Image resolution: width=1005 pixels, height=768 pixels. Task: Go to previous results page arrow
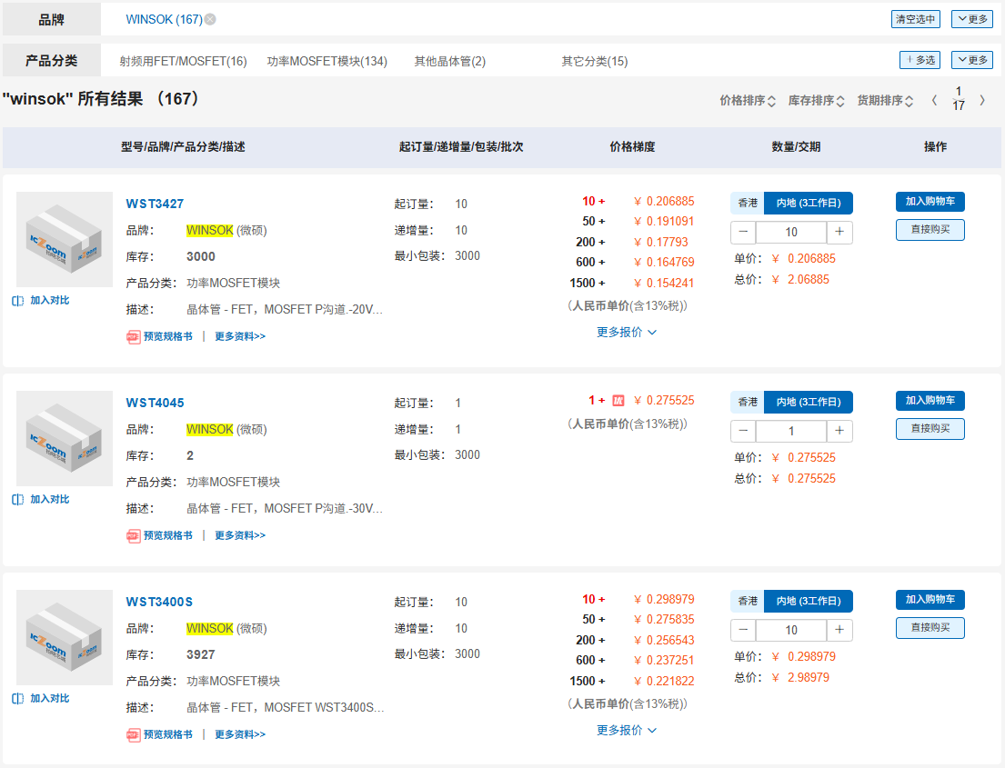(x=934, y=100)
